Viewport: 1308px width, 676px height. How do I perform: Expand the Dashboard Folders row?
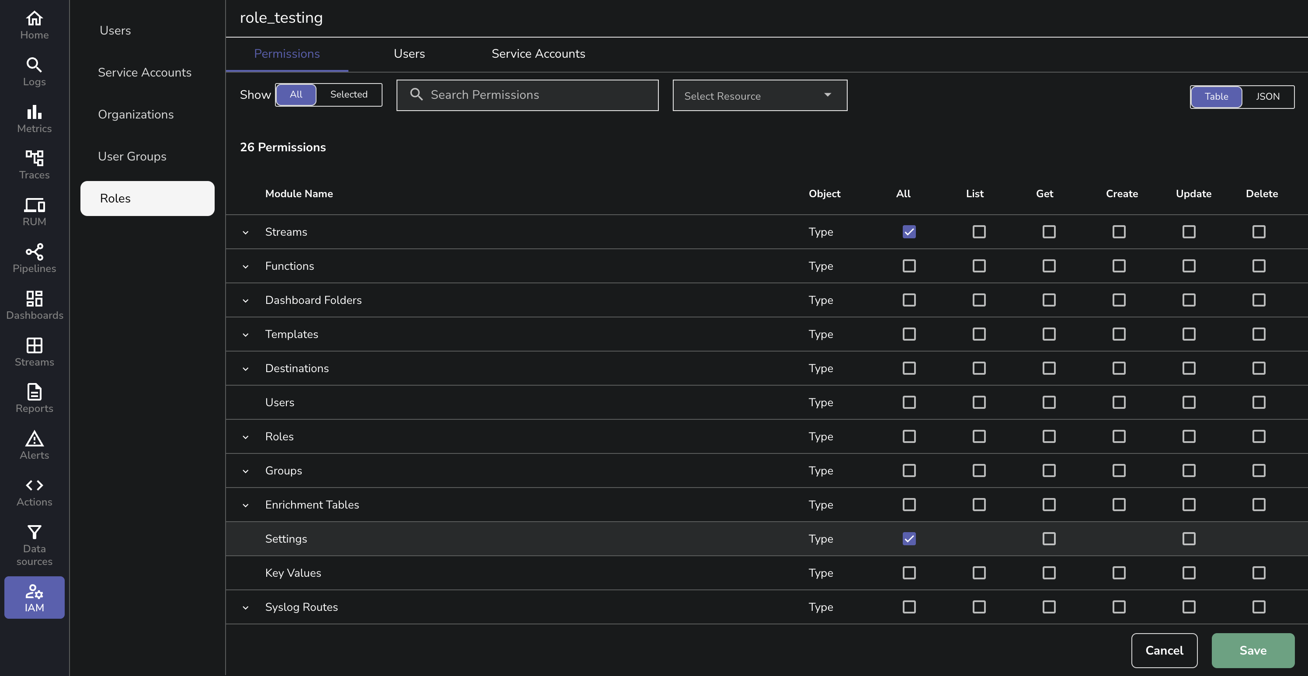[x=246, y=301]
